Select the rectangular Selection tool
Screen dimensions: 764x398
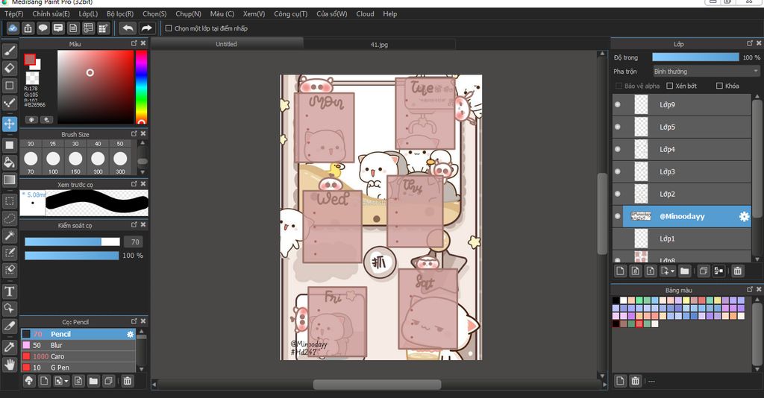(9, 201)
